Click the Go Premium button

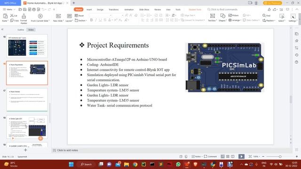(273, 3)
